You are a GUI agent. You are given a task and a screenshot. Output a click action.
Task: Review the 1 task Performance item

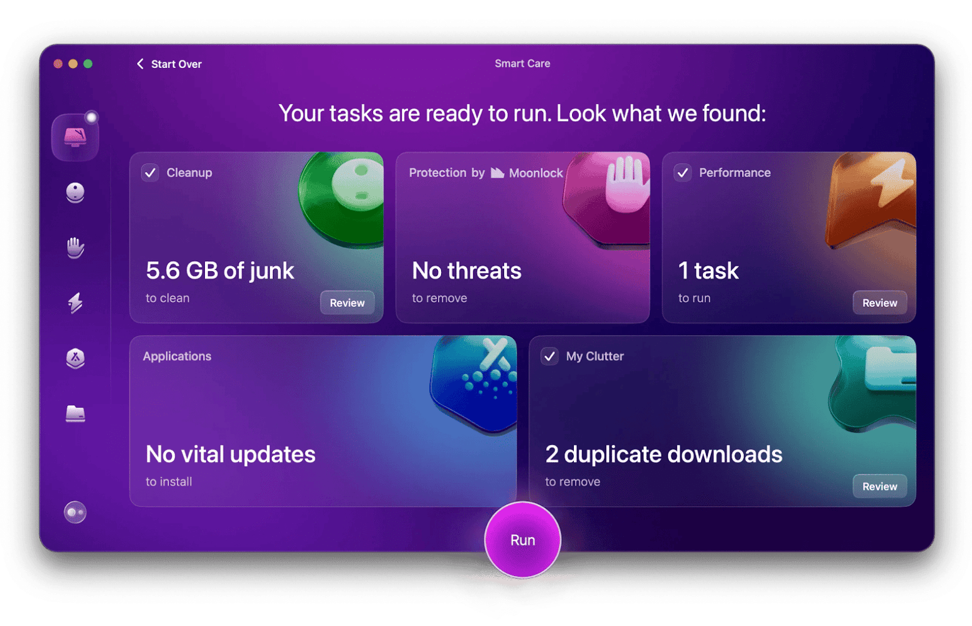[x=880, y=303]
